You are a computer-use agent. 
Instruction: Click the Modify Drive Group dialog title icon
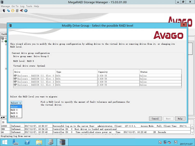pyautogui.click(x=10, y=25)
